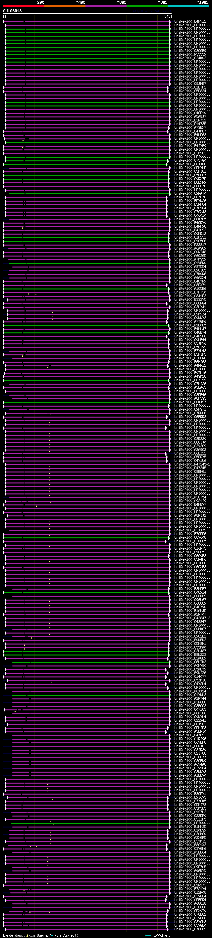Select hit label UniRef100_A3LRI0
This screenshot has width=212, height=938.
click(190, 732)
